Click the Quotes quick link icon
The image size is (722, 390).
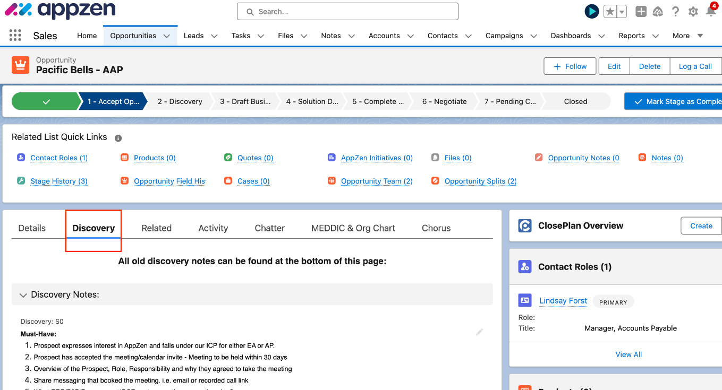pyautogui.click(x=228, y=158)
